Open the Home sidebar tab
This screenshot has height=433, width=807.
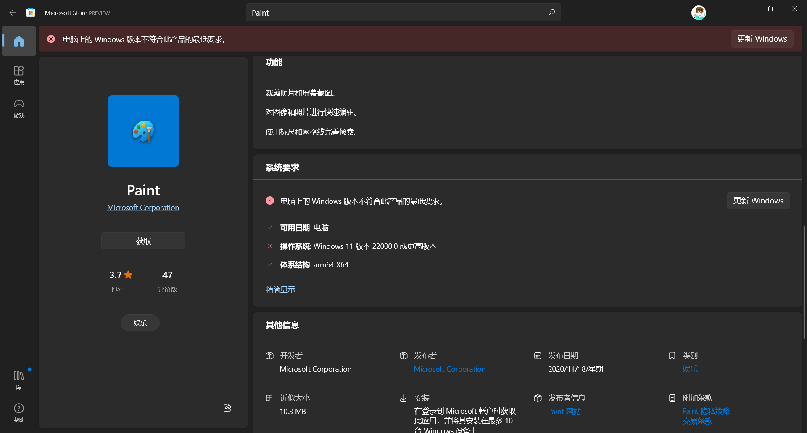[x=19, y=41]
